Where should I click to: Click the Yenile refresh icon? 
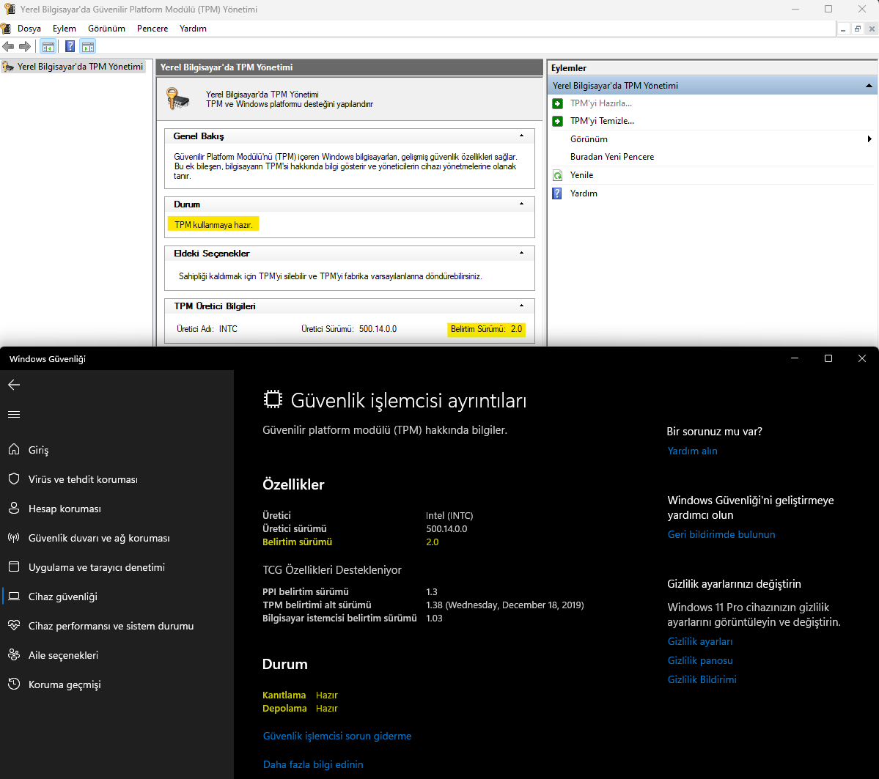(557, 175)
